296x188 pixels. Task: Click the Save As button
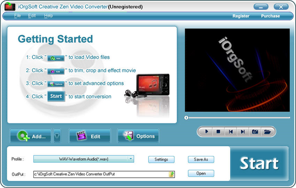coord(201,159)
